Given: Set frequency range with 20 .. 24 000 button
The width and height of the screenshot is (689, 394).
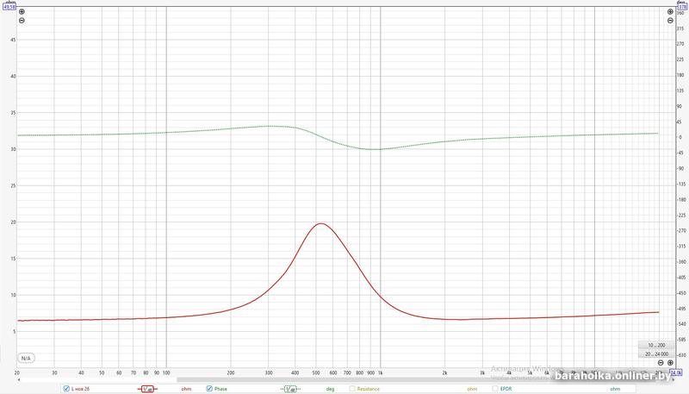Looking at the screenshot, I should tap(656, 354).
